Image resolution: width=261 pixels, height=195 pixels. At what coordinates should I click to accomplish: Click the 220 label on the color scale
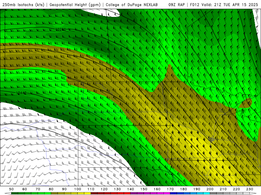click(236, 189)
